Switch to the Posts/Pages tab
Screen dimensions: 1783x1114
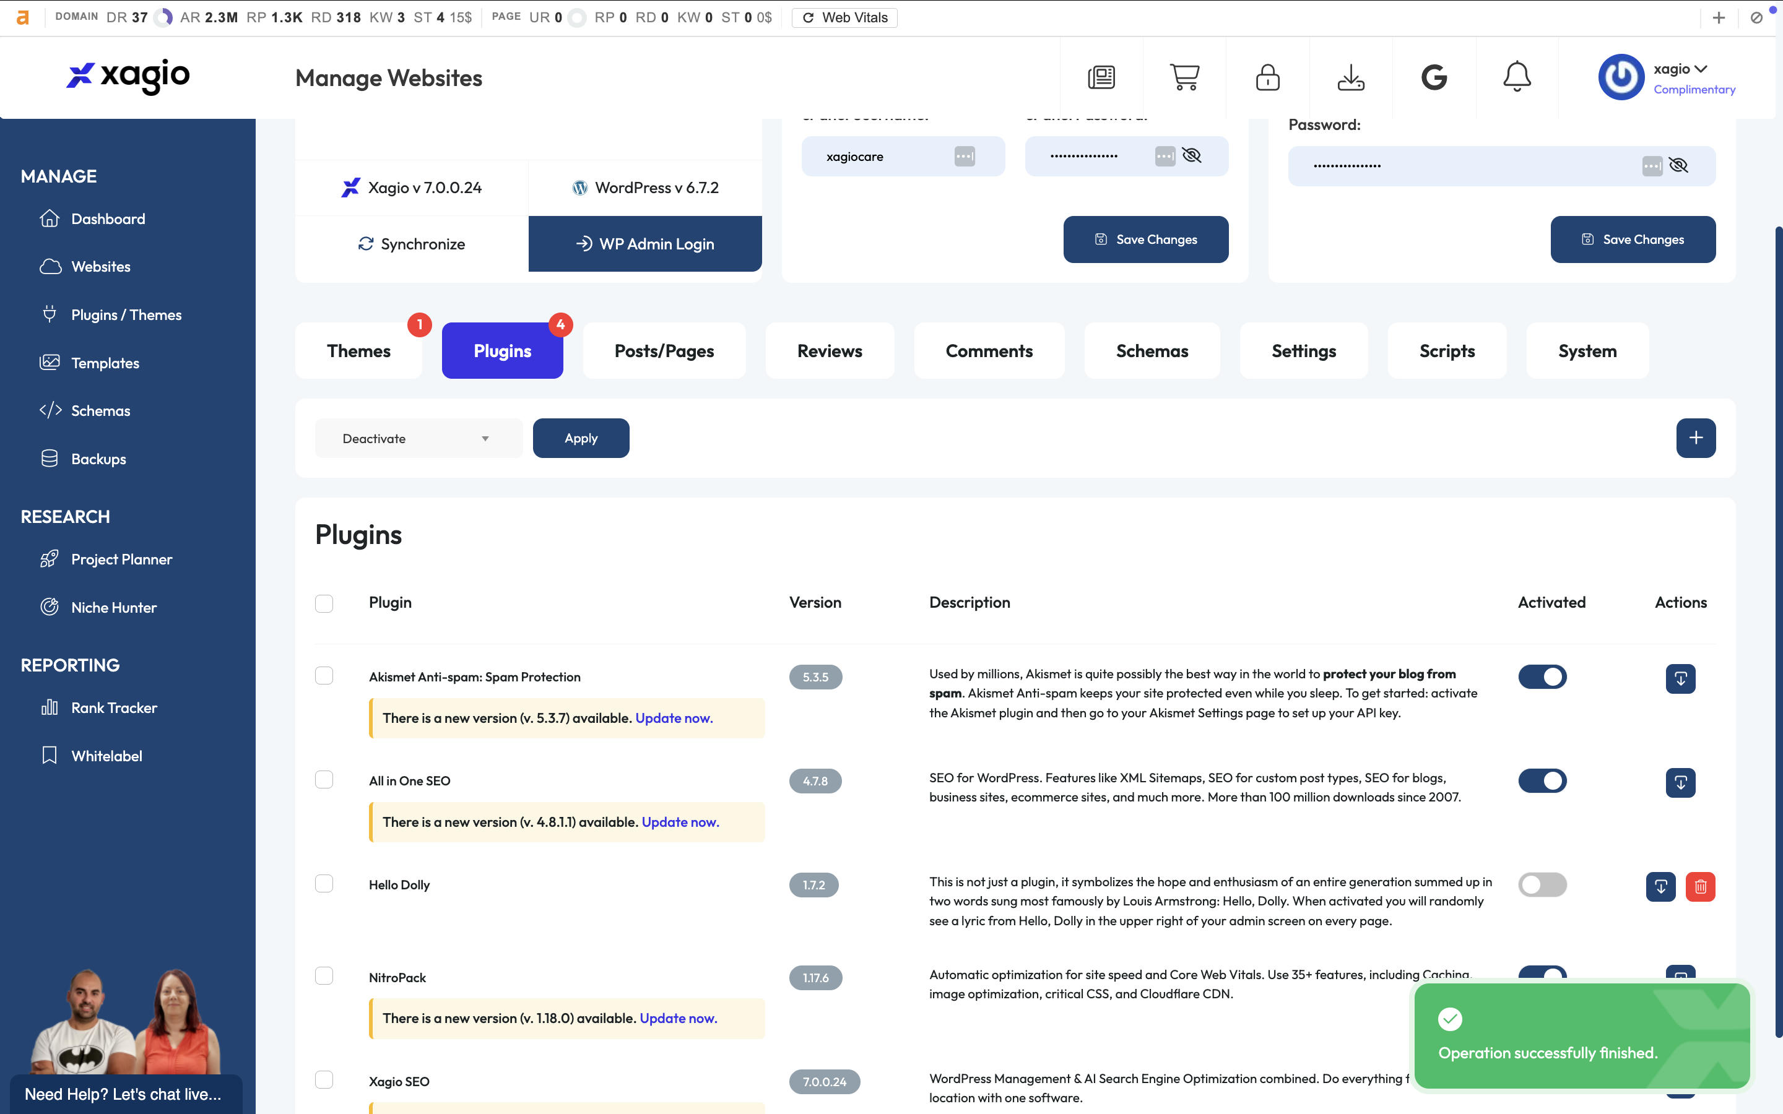[664, 351]
